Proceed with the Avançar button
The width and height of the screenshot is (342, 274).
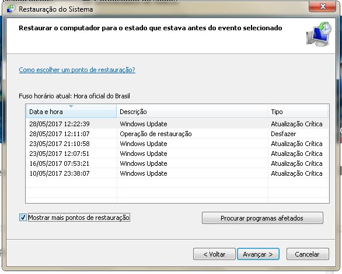258,254
